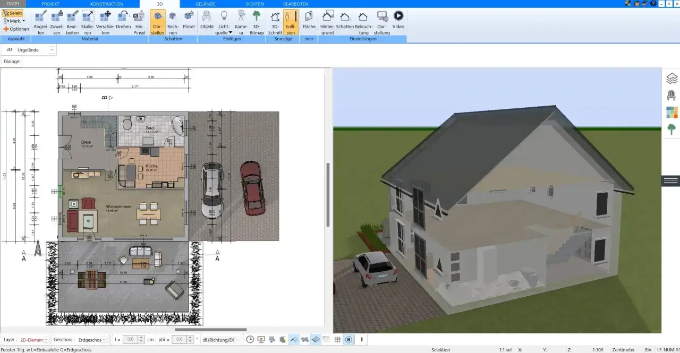The image size is (680, 353).
Task: Open Darstellung settings
Action: point(382,22)
